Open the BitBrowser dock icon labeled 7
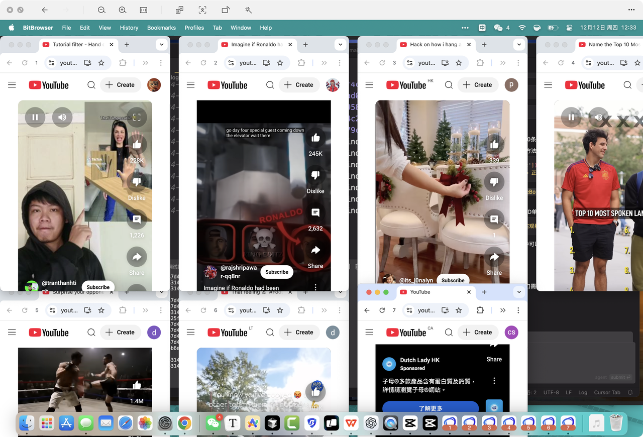The image size is (643, 437). point(568,423)
